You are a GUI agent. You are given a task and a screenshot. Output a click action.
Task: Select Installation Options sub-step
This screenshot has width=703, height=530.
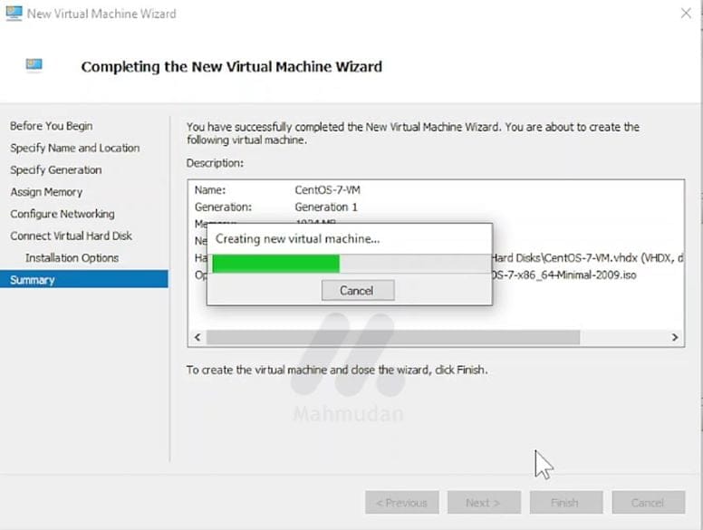click(72, 258)
